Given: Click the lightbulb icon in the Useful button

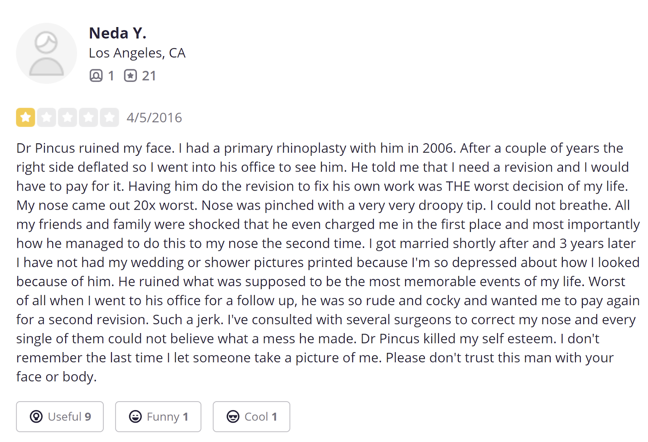Looking at the screenshot, I should pos(36,416).
